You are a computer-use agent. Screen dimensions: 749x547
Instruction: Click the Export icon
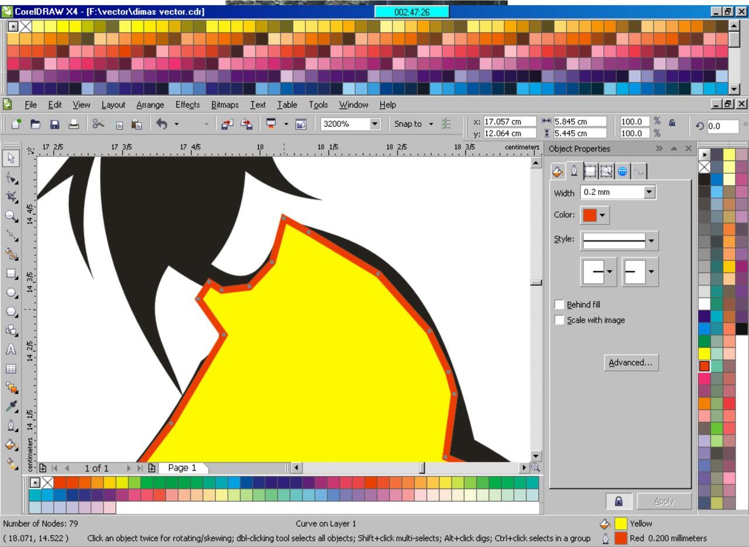[x=246, y=124]
